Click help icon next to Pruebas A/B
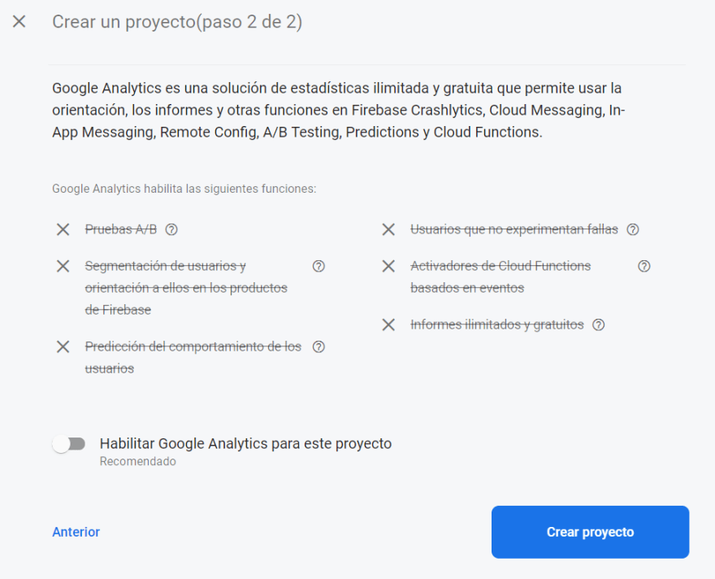715x579 pixels. point(171,229)
